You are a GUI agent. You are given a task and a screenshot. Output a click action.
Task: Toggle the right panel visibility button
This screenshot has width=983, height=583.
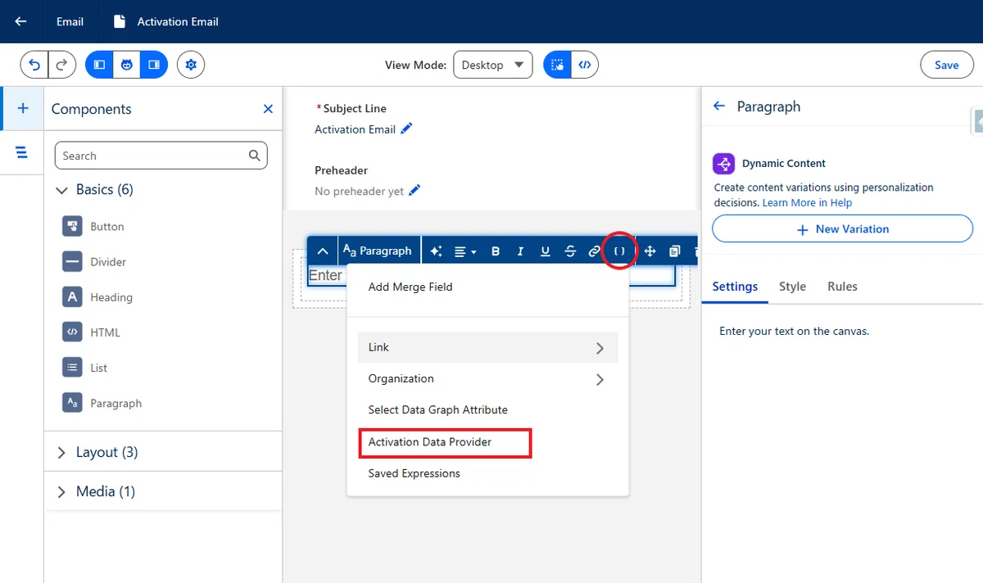pyautogui.click(x=154, y=65)
